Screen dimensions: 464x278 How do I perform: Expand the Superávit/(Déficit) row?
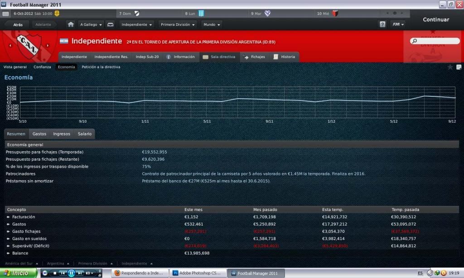click(x=8, y=246)
